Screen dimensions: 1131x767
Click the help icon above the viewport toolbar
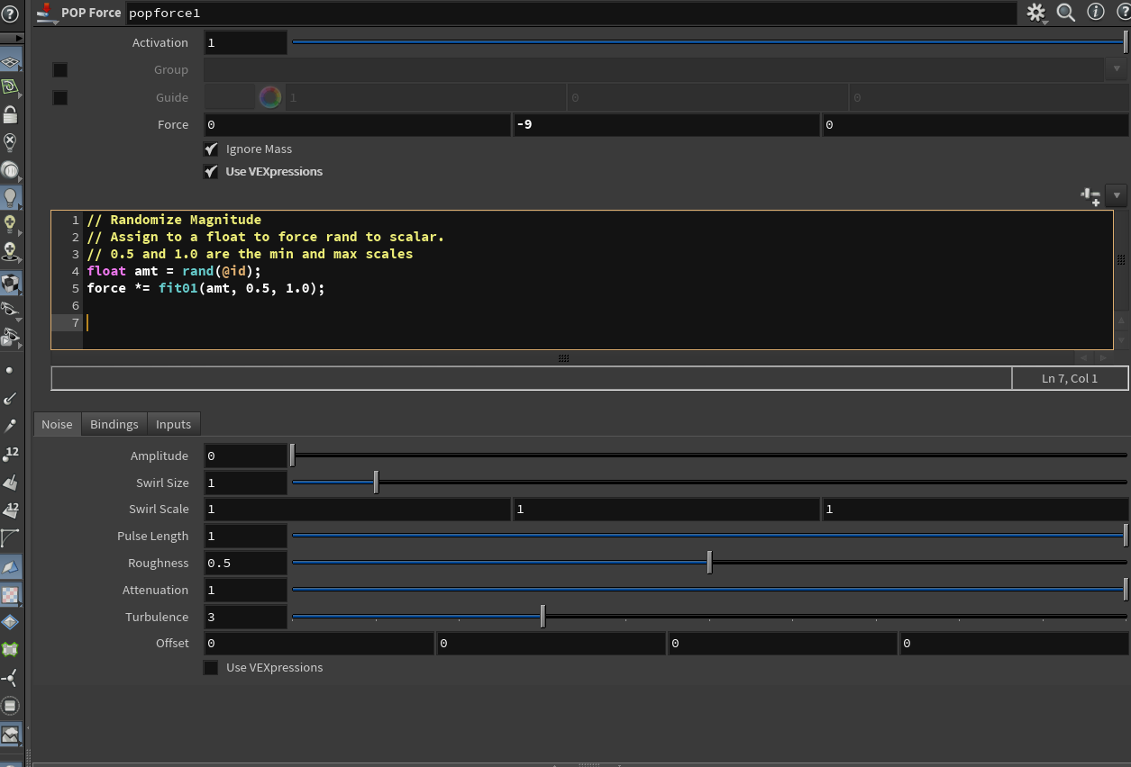(10, 14)
